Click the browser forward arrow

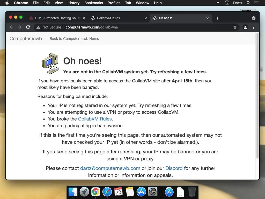(x=20, y=27)
